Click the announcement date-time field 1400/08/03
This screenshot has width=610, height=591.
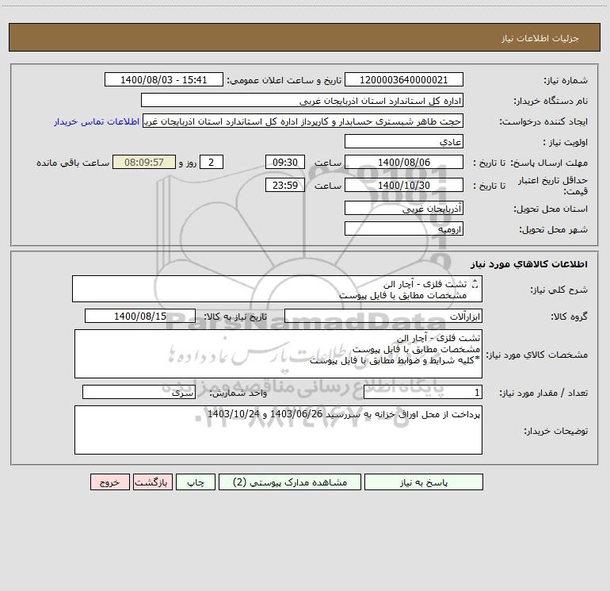click(164, 79)
